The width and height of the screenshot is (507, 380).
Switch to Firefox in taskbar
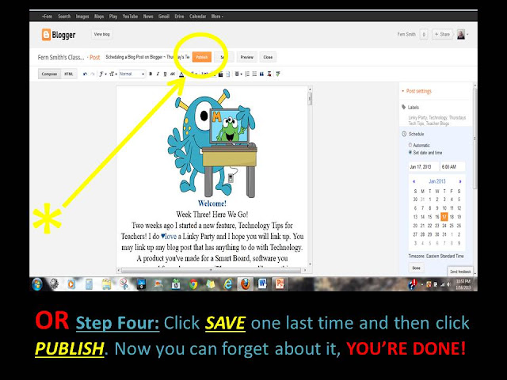(246, 284)
